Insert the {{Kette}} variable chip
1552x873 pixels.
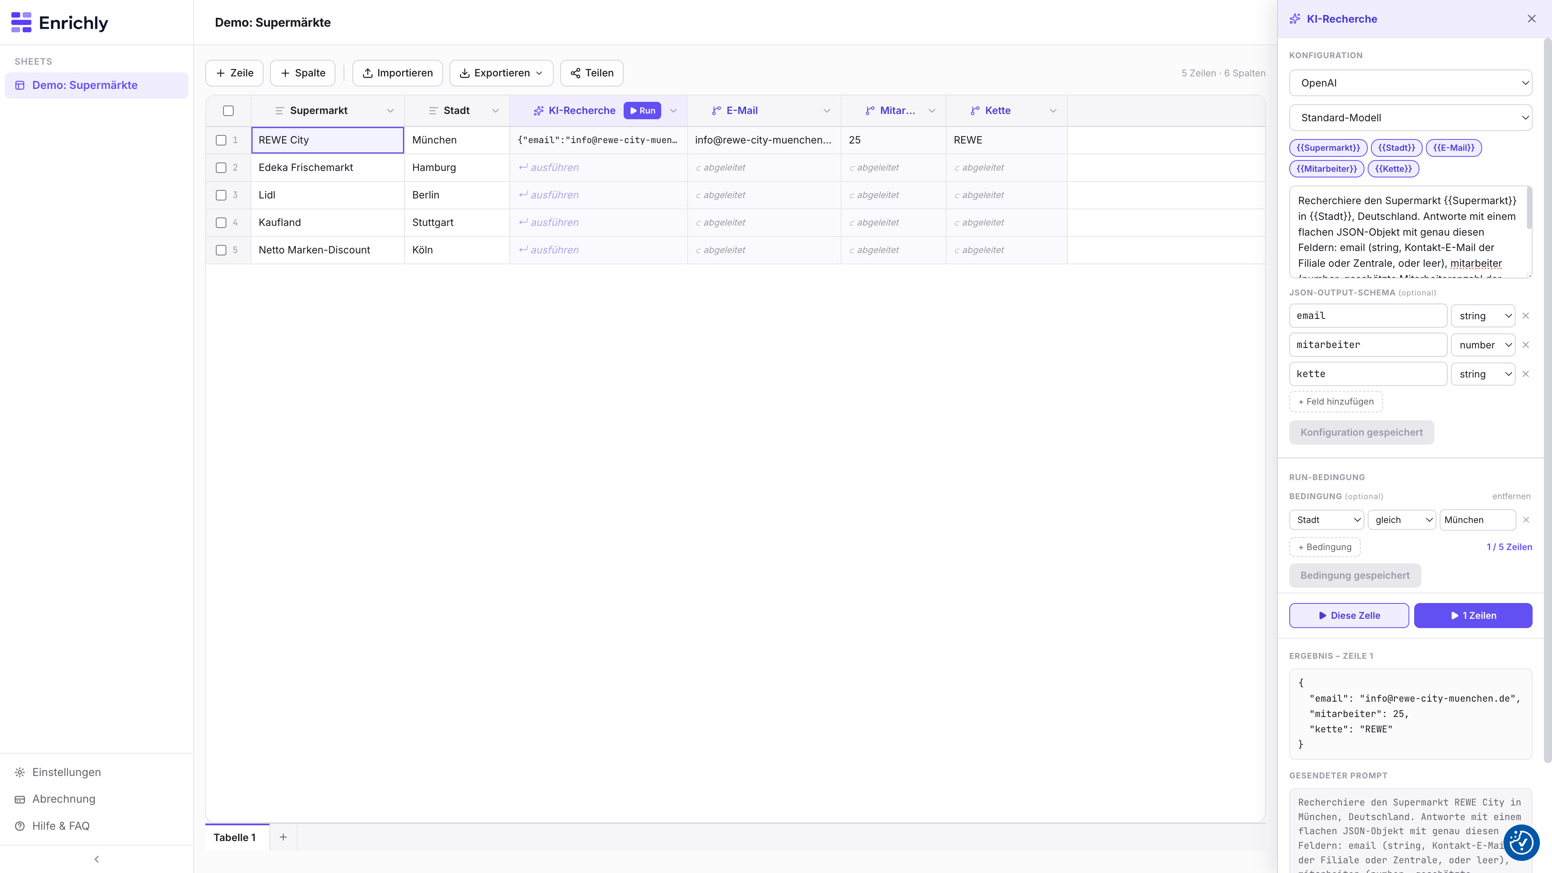pos(1393,169)
